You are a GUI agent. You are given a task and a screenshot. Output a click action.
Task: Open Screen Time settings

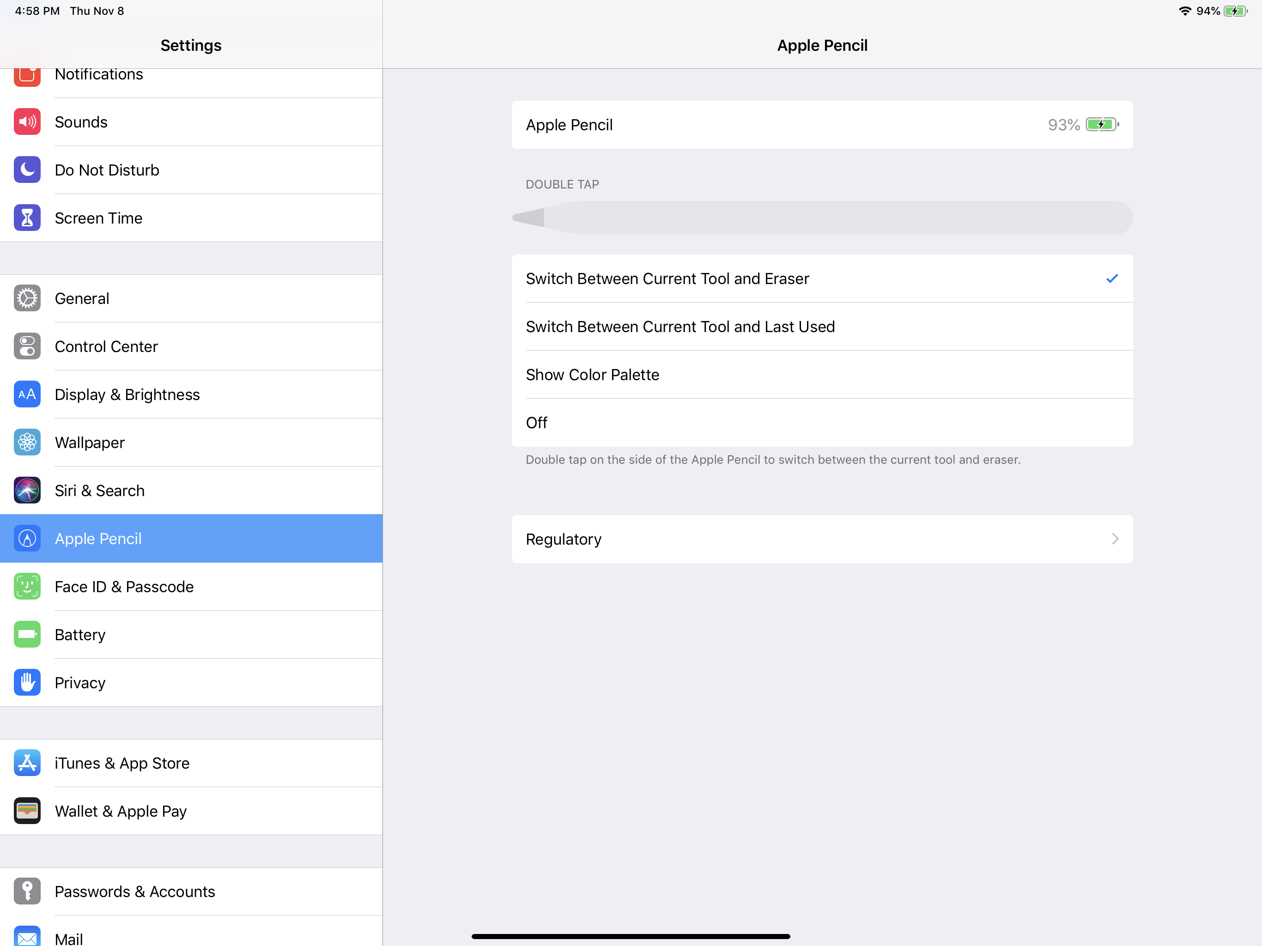click(x=191, y=218)
